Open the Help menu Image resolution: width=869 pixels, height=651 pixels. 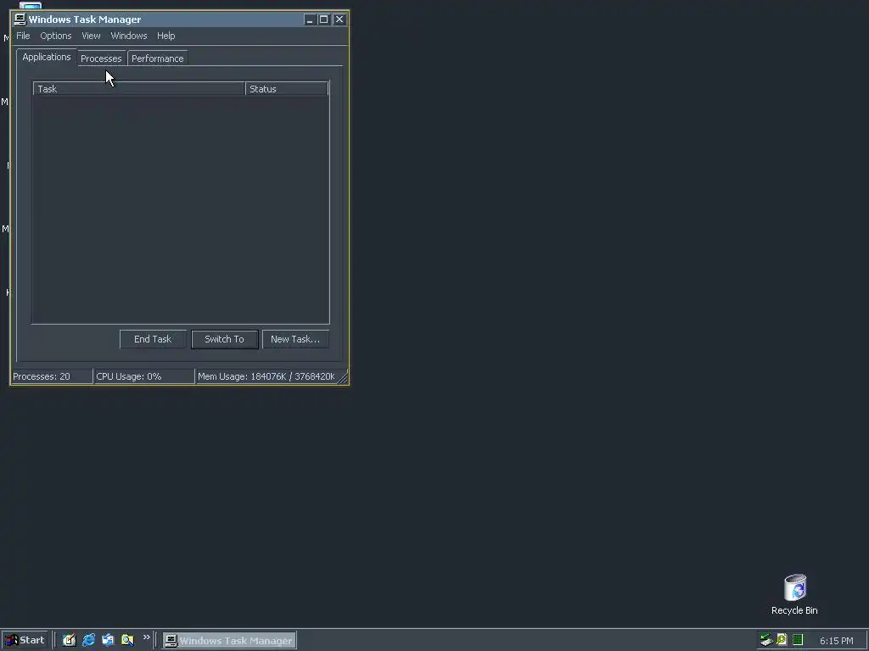[x=165, y=36]
